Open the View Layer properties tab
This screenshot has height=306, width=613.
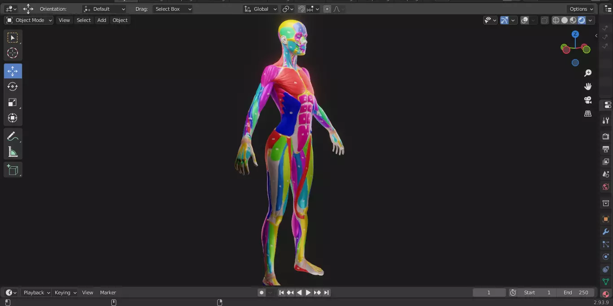(606, 162)
